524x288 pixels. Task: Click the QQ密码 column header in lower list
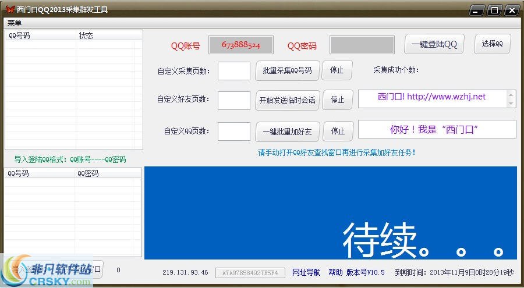[108, 173]
